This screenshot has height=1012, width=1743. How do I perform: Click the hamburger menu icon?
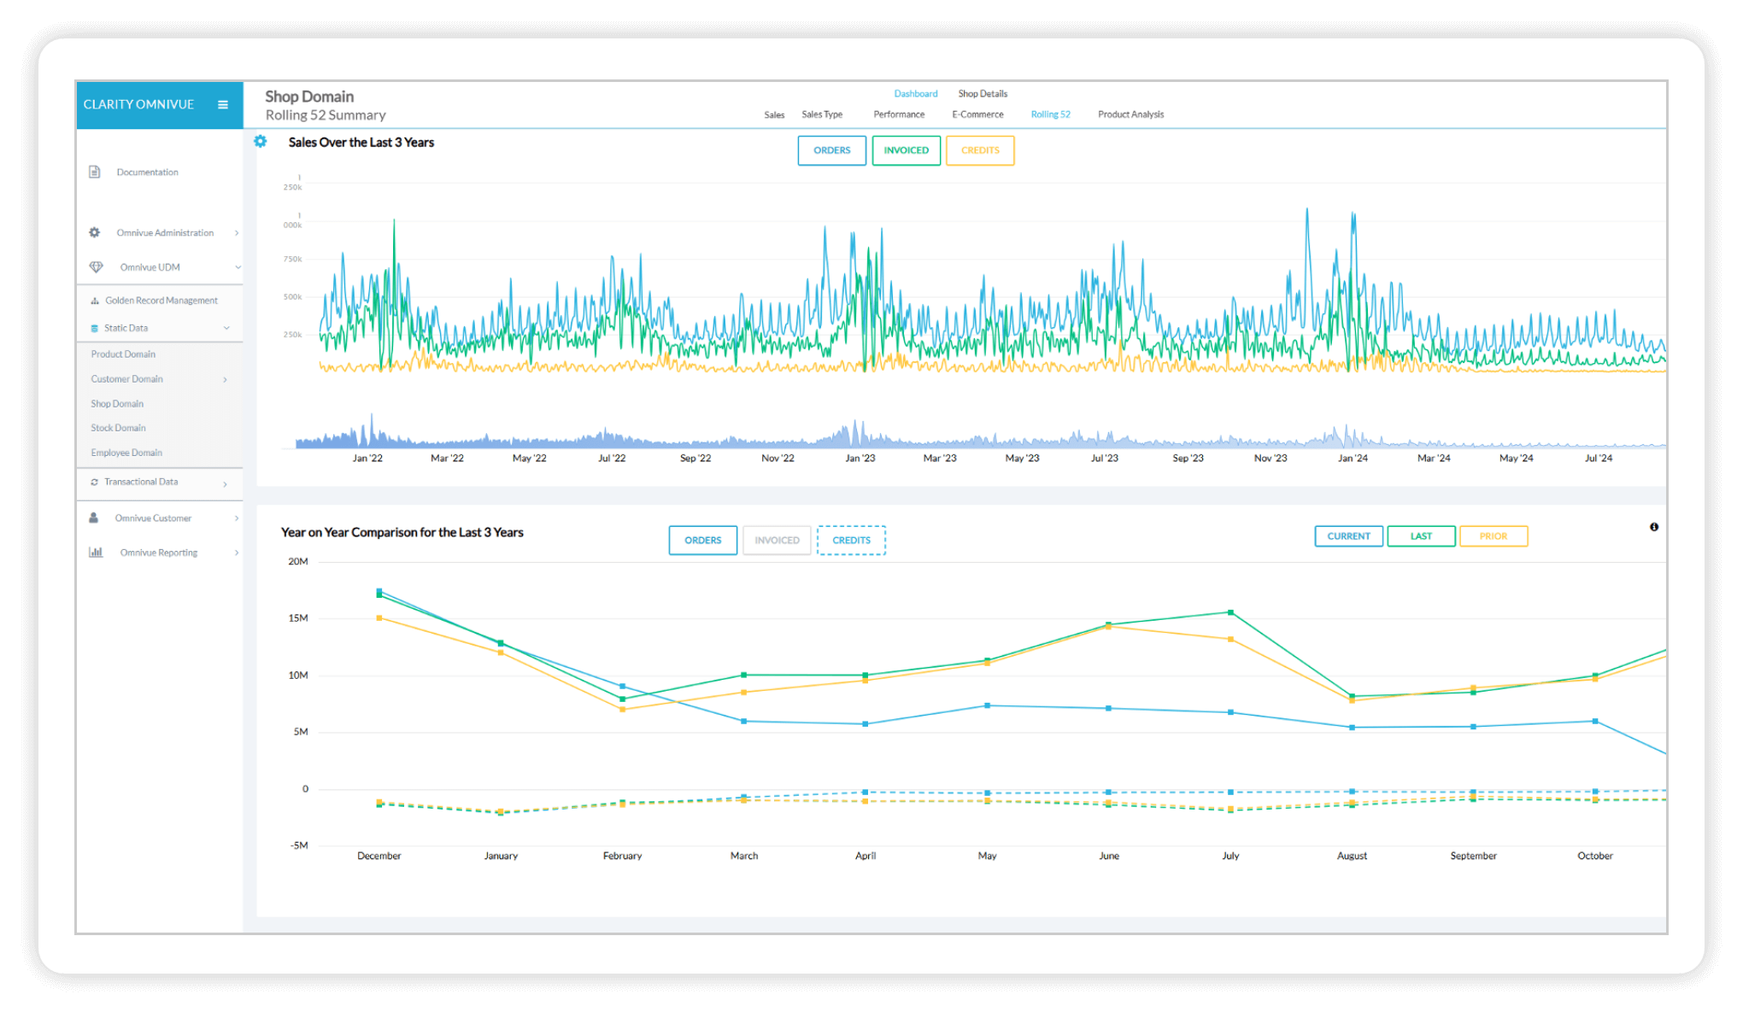tap(223, 105)
